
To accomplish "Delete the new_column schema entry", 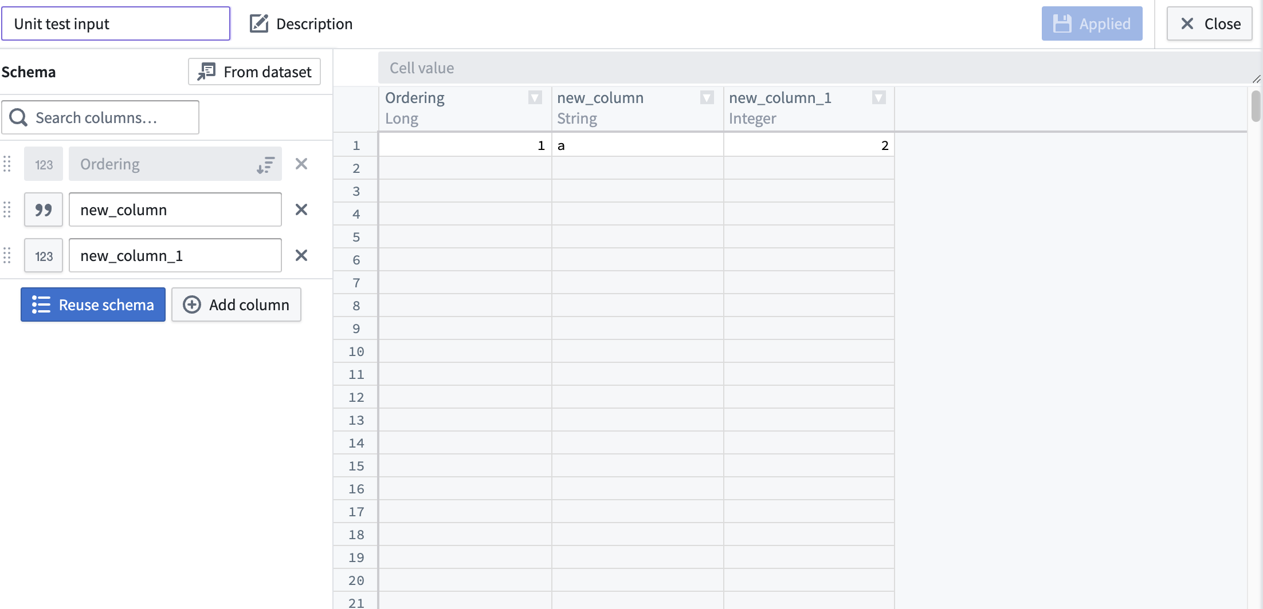I will tap(301, 210).
